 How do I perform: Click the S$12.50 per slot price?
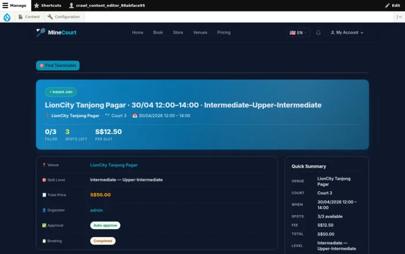point(109,132)
